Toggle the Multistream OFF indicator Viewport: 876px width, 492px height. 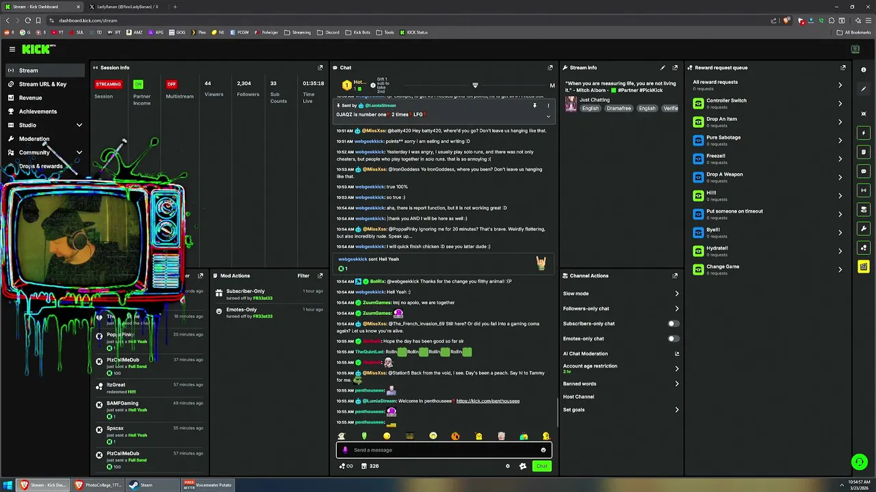(x=171, y=84)
